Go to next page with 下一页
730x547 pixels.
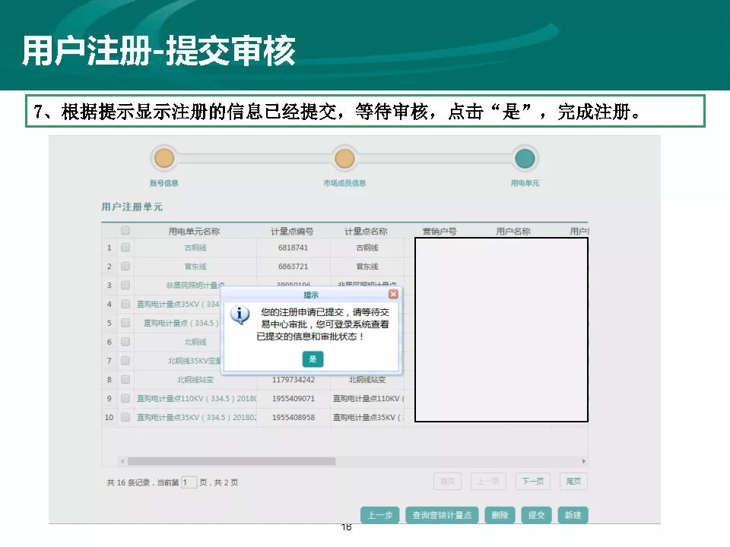(x=533, y=482)
